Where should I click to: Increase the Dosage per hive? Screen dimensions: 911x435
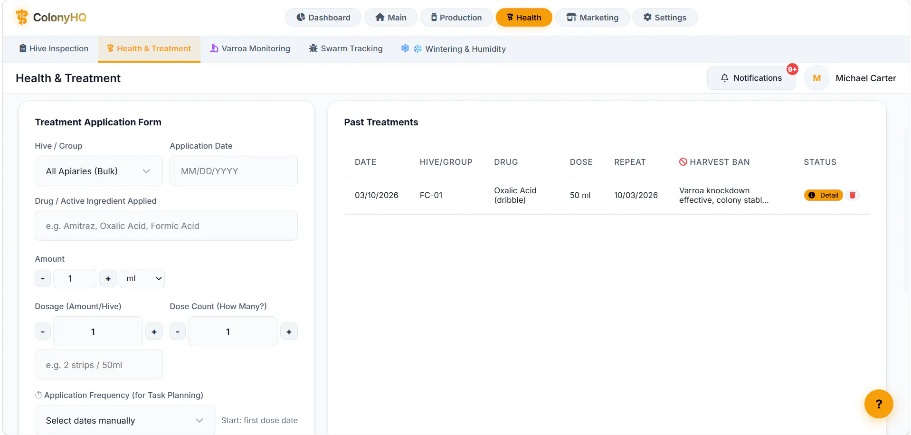point(154,331)
